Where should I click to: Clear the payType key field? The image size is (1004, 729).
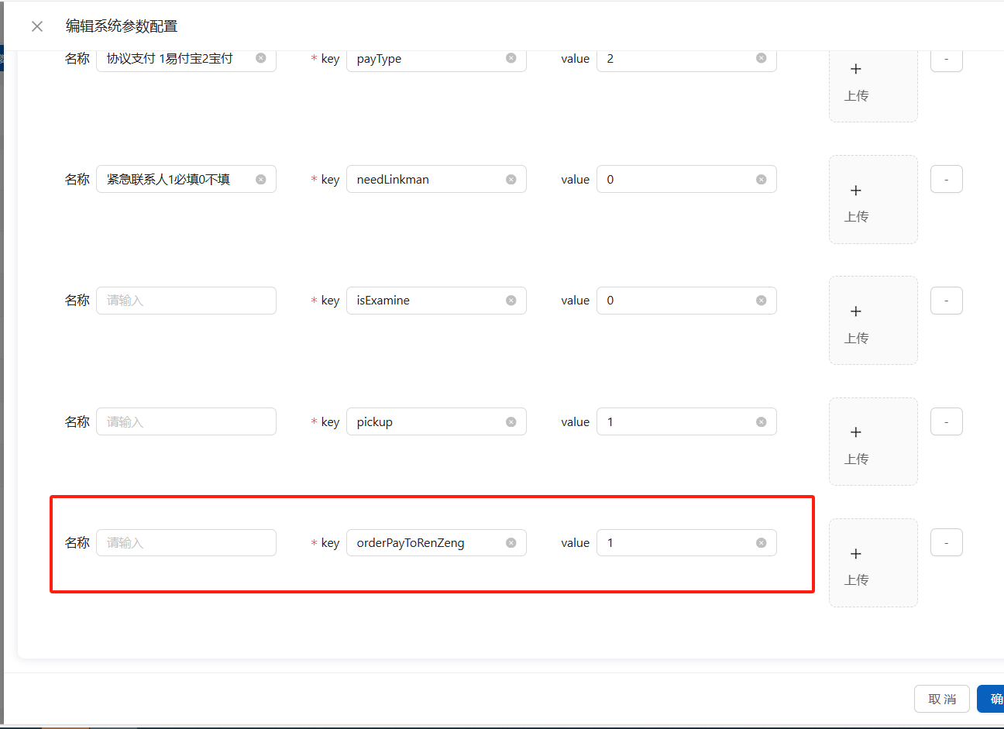point(511,58)
